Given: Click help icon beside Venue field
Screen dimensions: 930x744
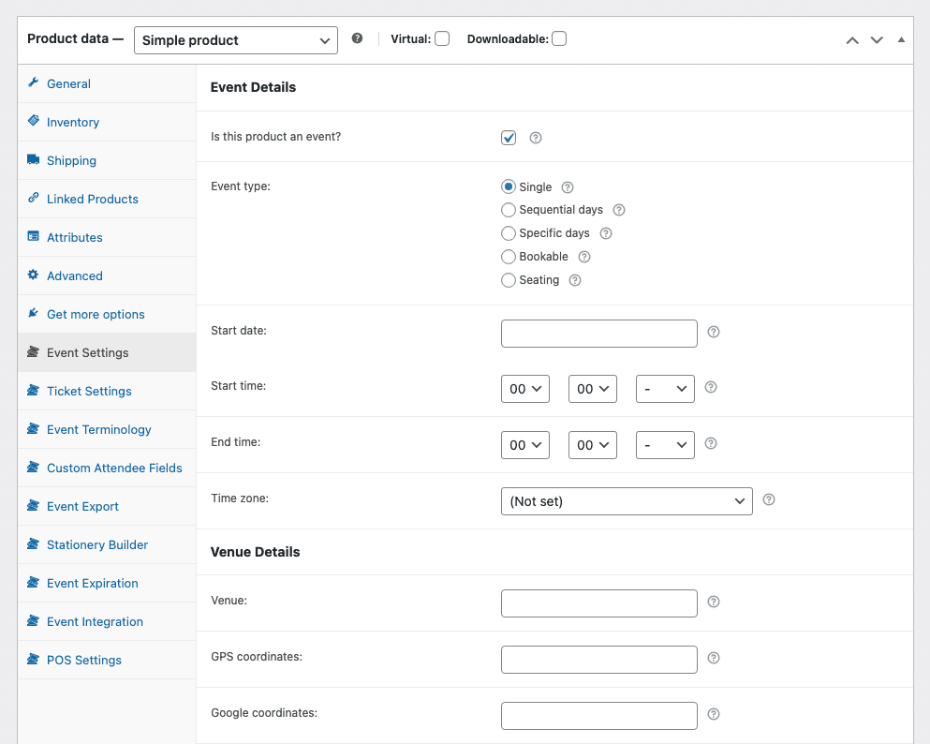Looking at the screenshot, I should tap(714, 602).
